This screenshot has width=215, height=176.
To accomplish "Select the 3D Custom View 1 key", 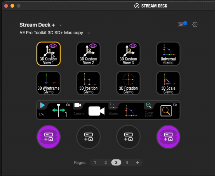I will pyautogui.click(x=49, y=54).
